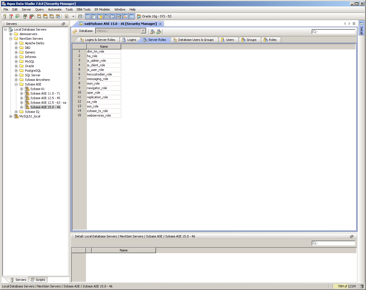
Task: Collapse the NextGen Servers folder
Action: click(11, 39)
